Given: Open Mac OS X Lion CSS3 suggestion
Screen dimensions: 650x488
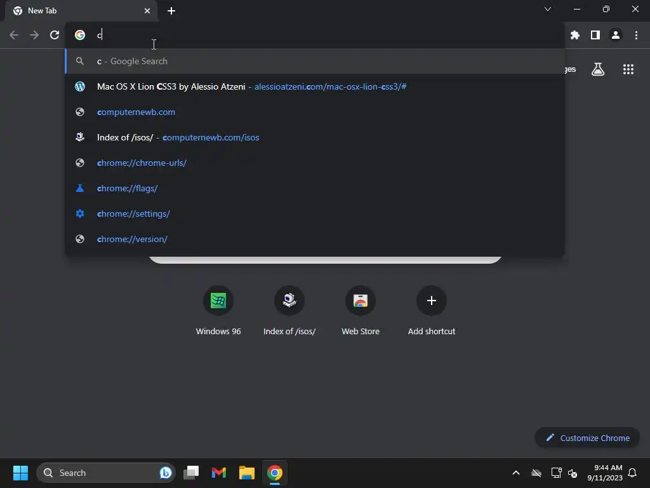Looking at the screenshot, I should click(x=315, y=86).
